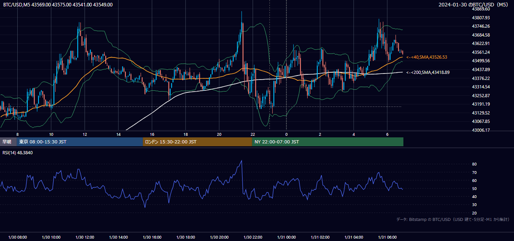Click price axis value 43314.54
Viewport: 514px width, 241px height.
[x=481, y=87]
